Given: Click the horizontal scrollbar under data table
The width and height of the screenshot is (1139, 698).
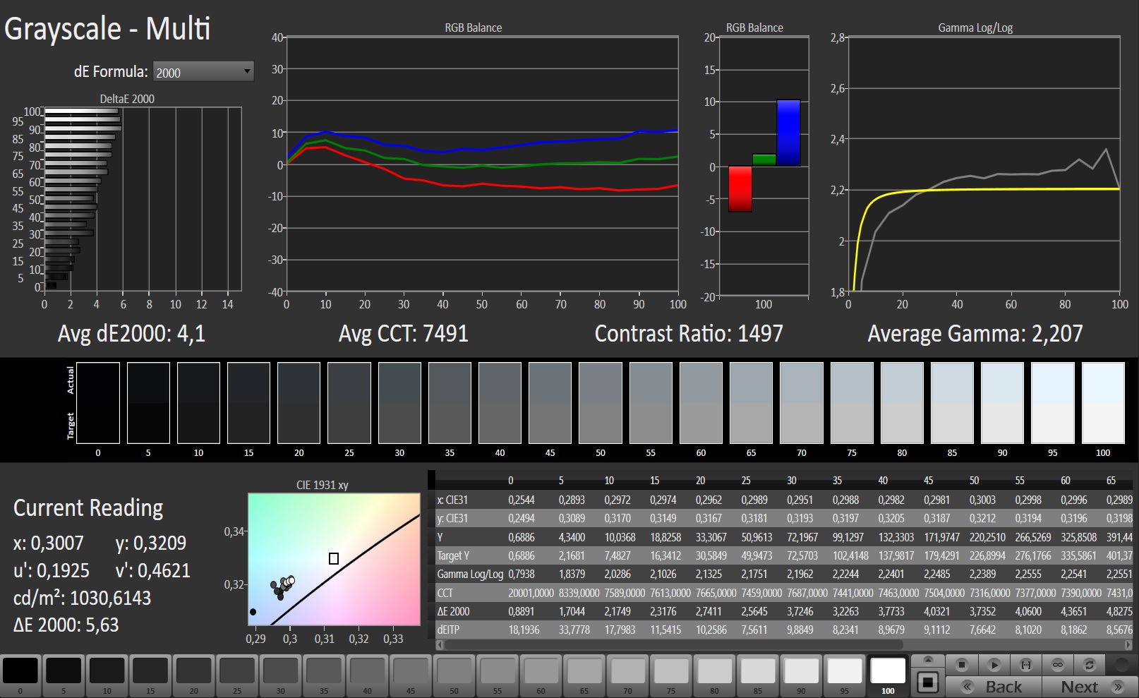Looking at the screenshot, I should tap(673, 644).
